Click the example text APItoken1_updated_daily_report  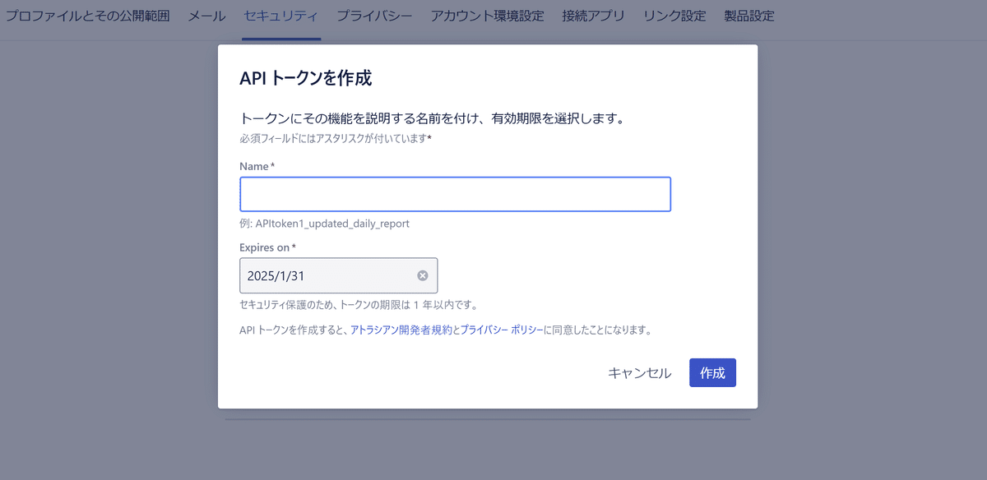pyautogui.click(x=332, y=224)
